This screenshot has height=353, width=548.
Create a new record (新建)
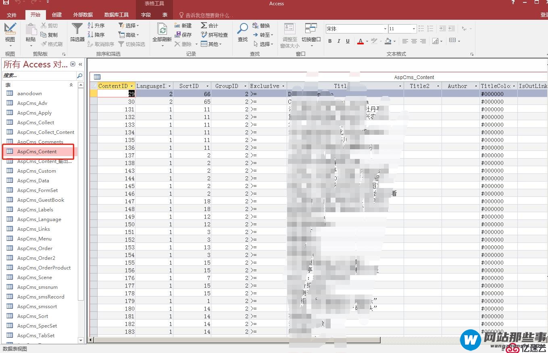click(183, 25)
